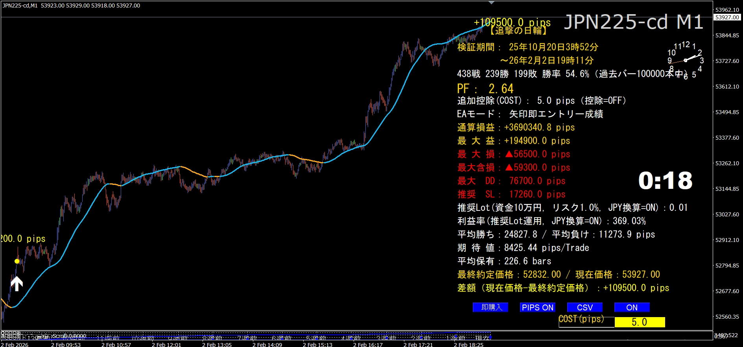Select the 3週前 week marker

tap(386, 338)
